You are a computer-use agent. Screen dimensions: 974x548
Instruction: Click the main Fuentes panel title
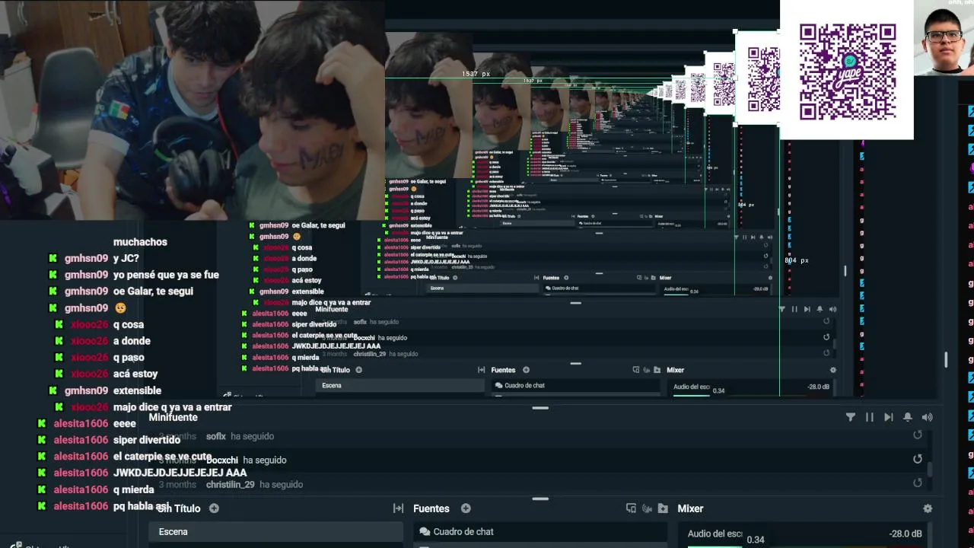click(431, 508)
